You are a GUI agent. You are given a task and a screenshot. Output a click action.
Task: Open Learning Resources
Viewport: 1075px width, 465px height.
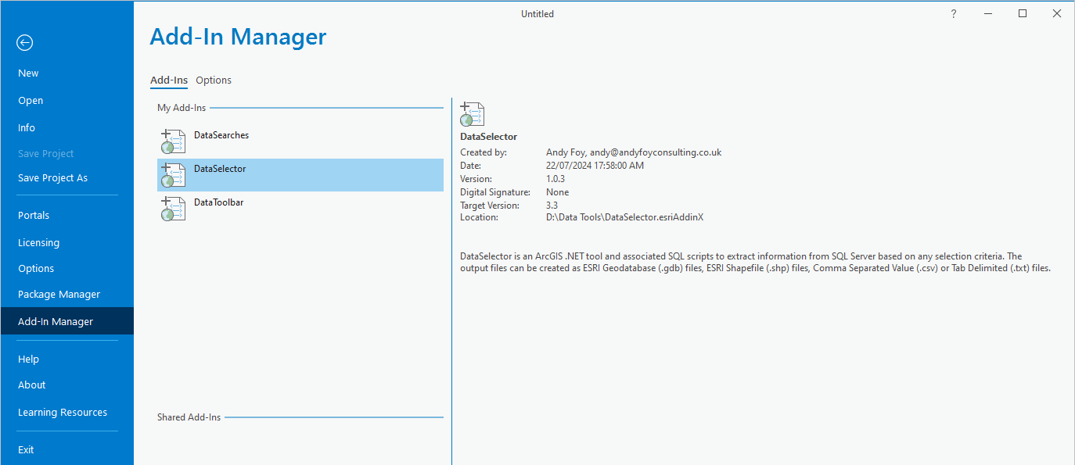(63, 413)
